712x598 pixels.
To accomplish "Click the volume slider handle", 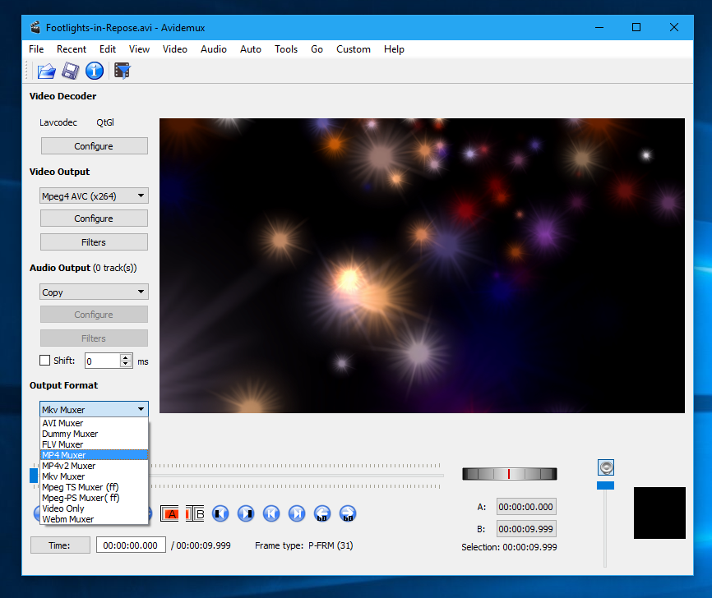I will [x=606, y=485].
